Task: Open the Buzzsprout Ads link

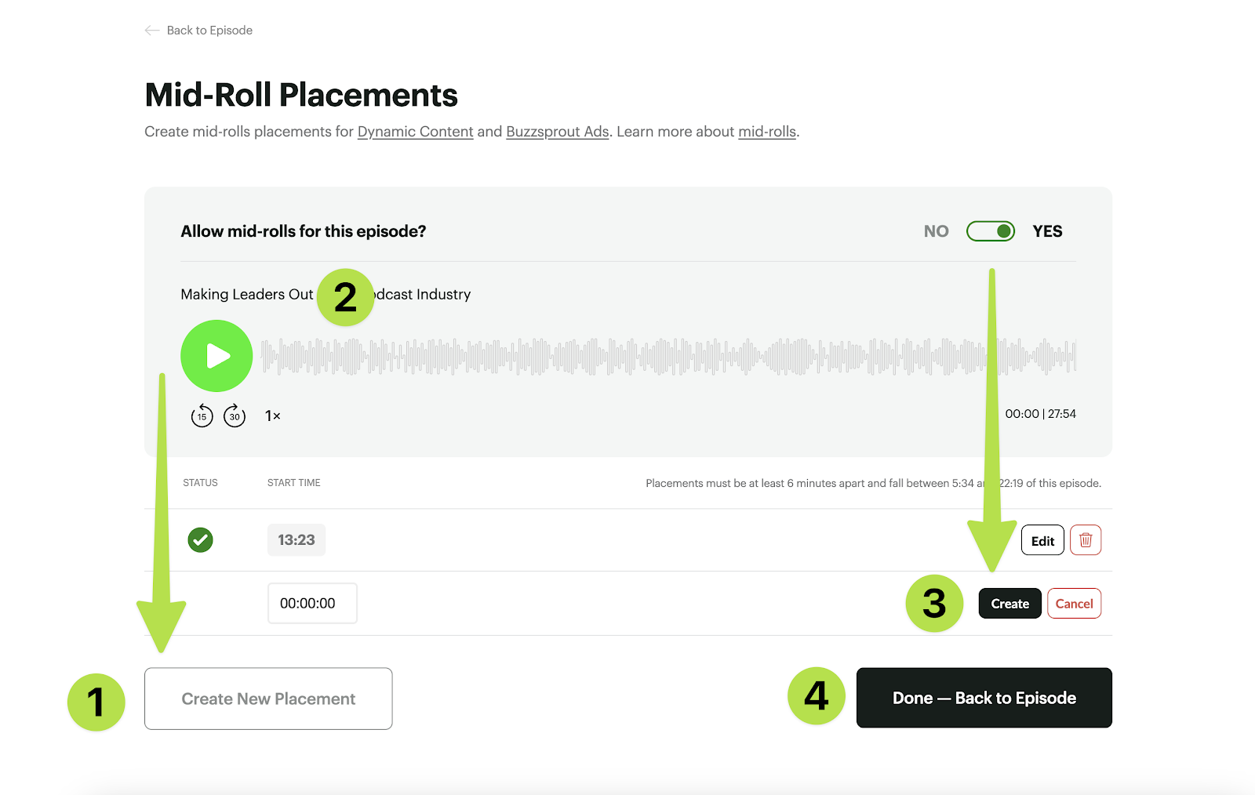Action: point(557,132)
